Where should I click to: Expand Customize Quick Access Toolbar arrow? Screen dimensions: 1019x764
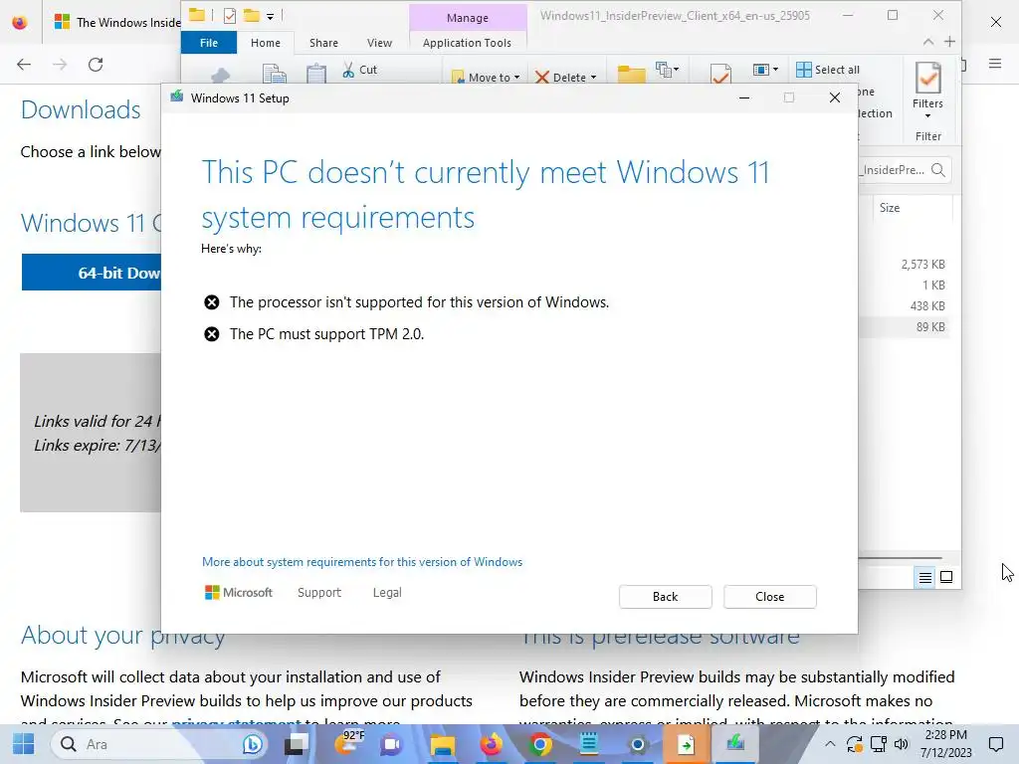pyautogui.click(x=271, y=16)
